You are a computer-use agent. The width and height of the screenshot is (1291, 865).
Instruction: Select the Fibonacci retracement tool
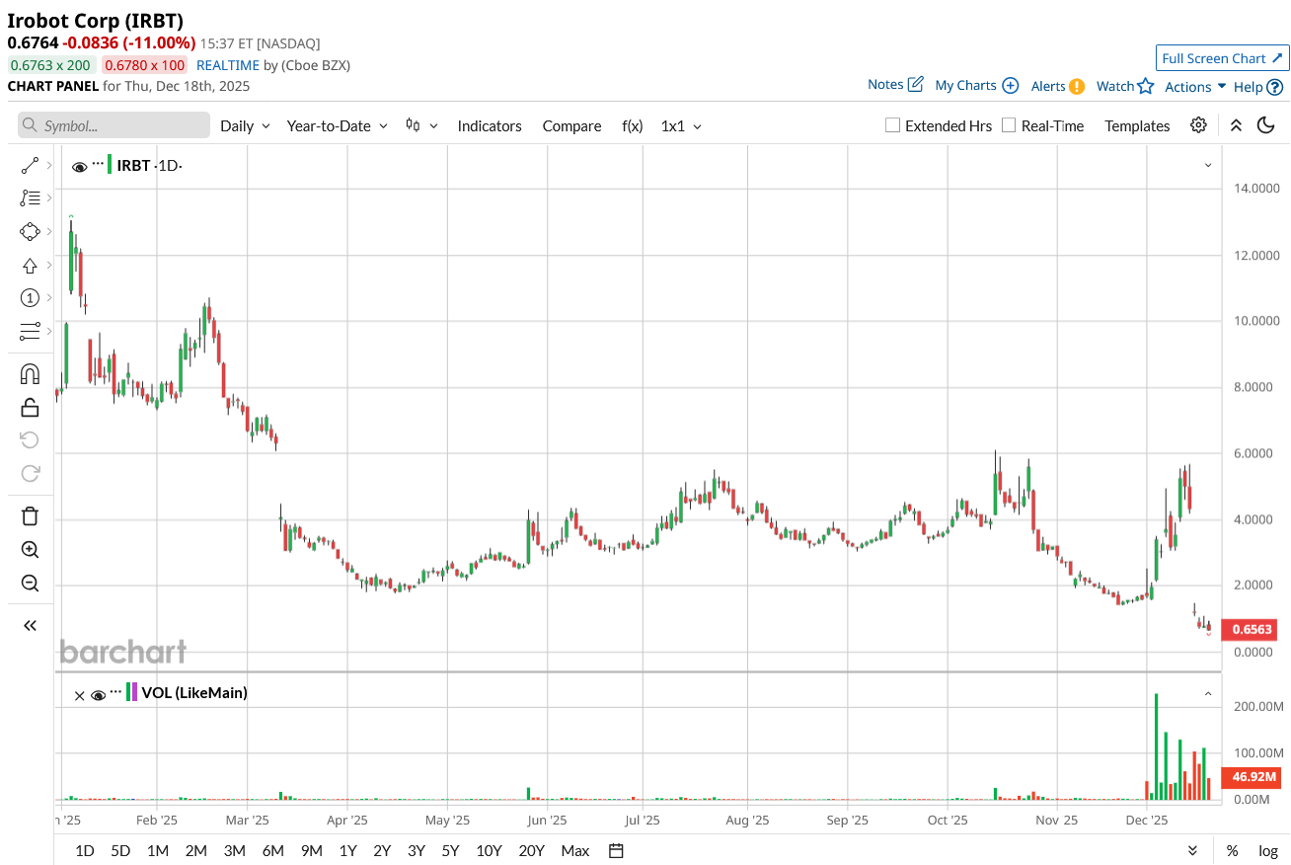[30, 198]
